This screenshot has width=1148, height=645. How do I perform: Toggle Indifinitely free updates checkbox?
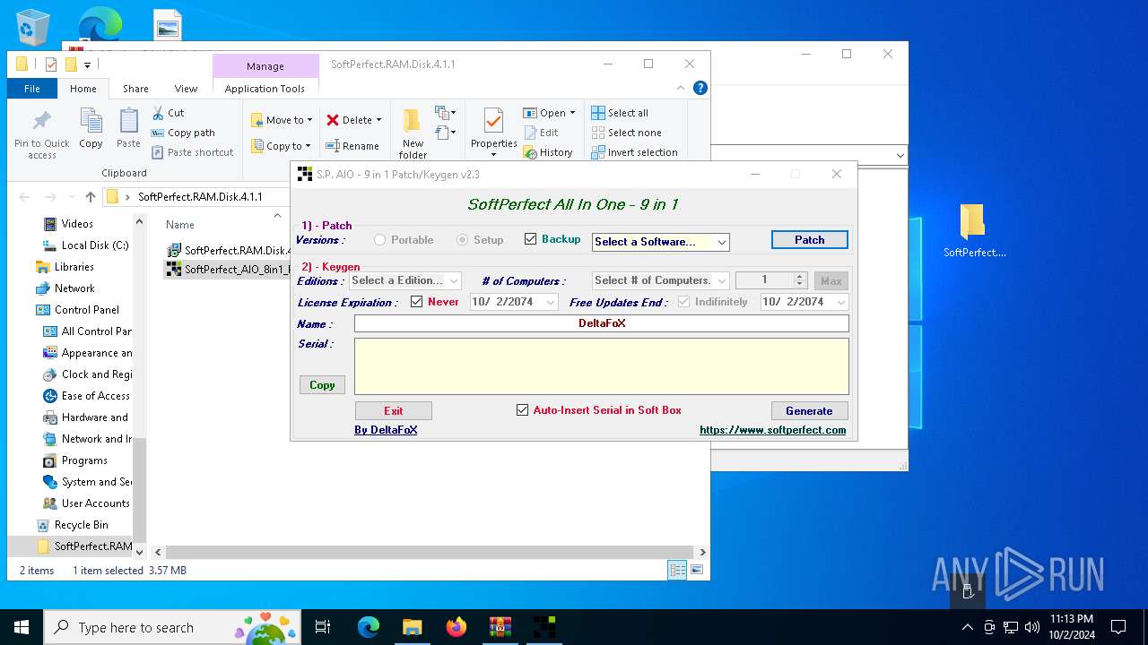(x=683, y=302)
